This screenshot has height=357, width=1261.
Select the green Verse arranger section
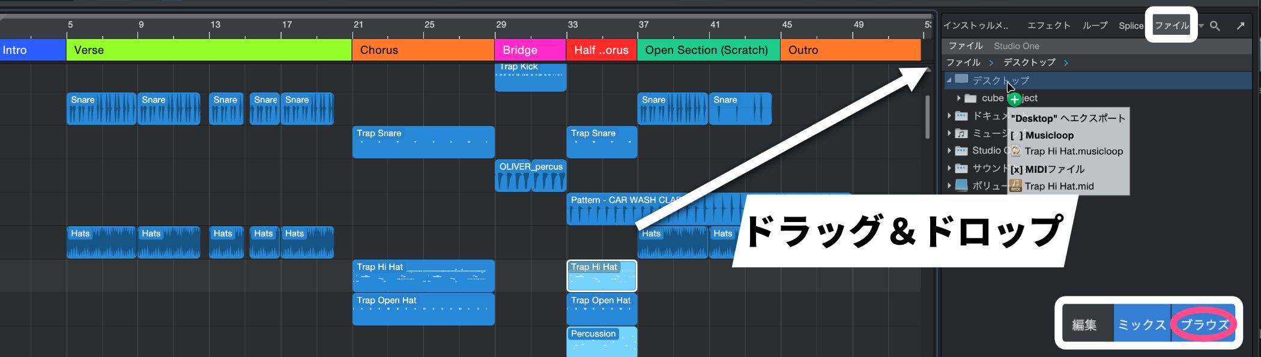[208, 50]
